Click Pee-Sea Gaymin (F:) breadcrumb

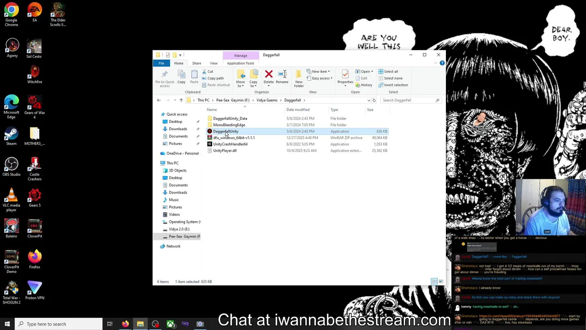[233, 100]
